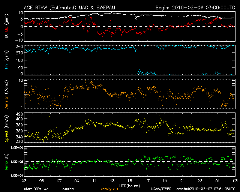Click the white 'Bt' axis label
The height and width of the screenshot is (192, 240).
click(6, 36)
